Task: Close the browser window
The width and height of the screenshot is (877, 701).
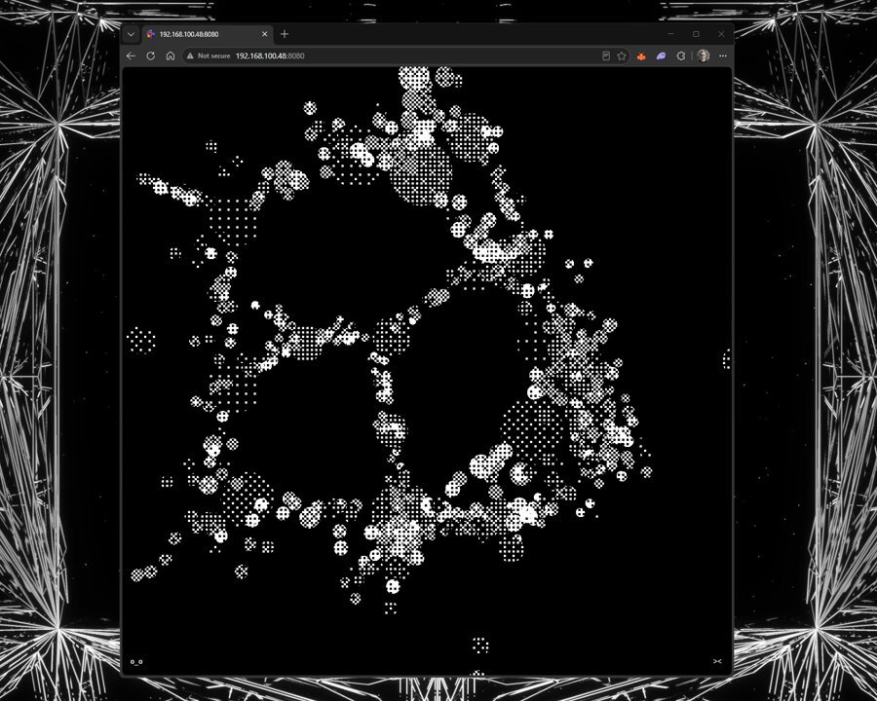Action: point(721,34)
